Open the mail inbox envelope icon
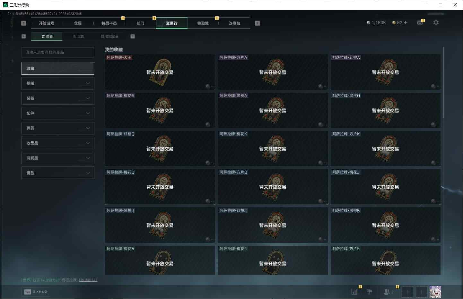 click(420, 22)
